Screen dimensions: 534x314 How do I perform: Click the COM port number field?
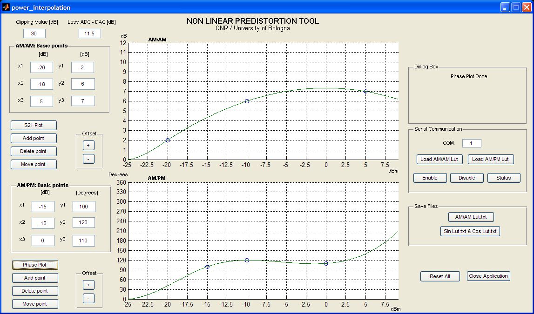471,143
